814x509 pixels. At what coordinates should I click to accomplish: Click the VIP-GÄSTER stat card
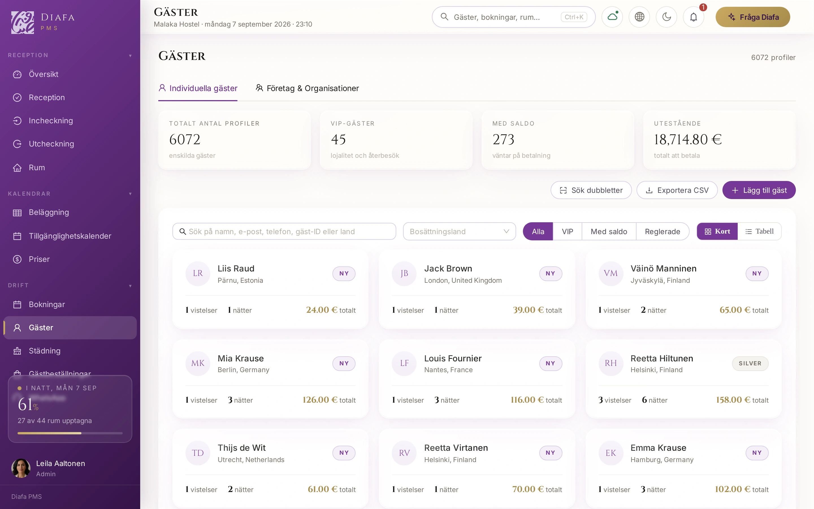(396, 140)
